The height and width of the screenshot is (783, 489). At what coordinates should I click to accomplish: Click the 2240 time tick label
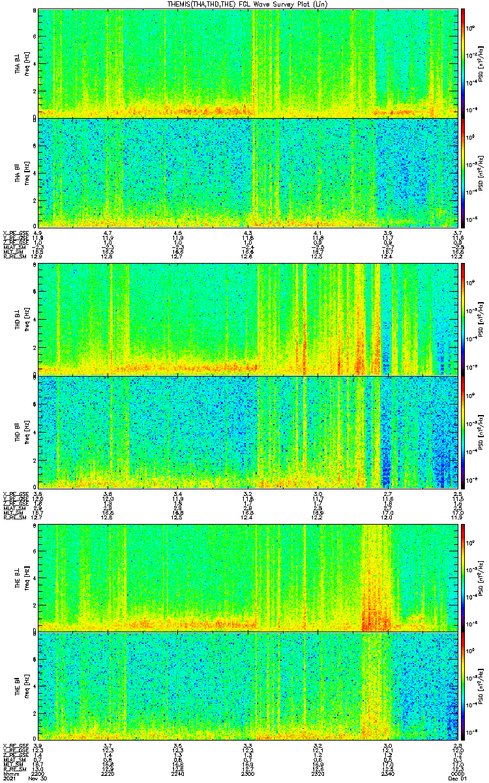(x=178, y=773)
